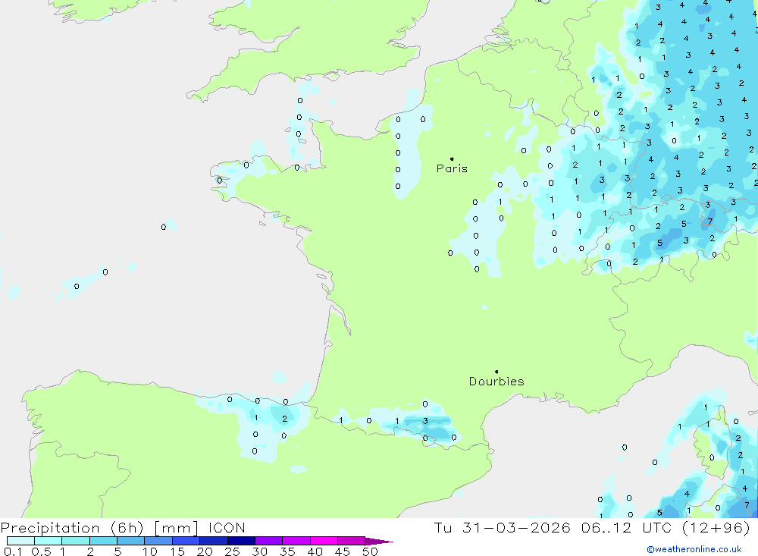Screen dimensions: 758x556
Task: Pick the legend swatch between 2 and 5
Action: tap(103, 541)
